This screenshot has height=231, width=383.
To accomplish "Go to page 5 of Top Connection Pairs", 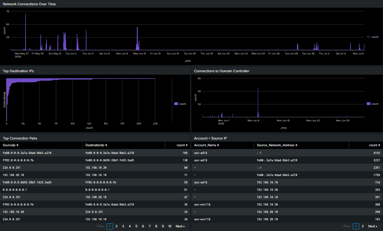I will coord(136,226).
